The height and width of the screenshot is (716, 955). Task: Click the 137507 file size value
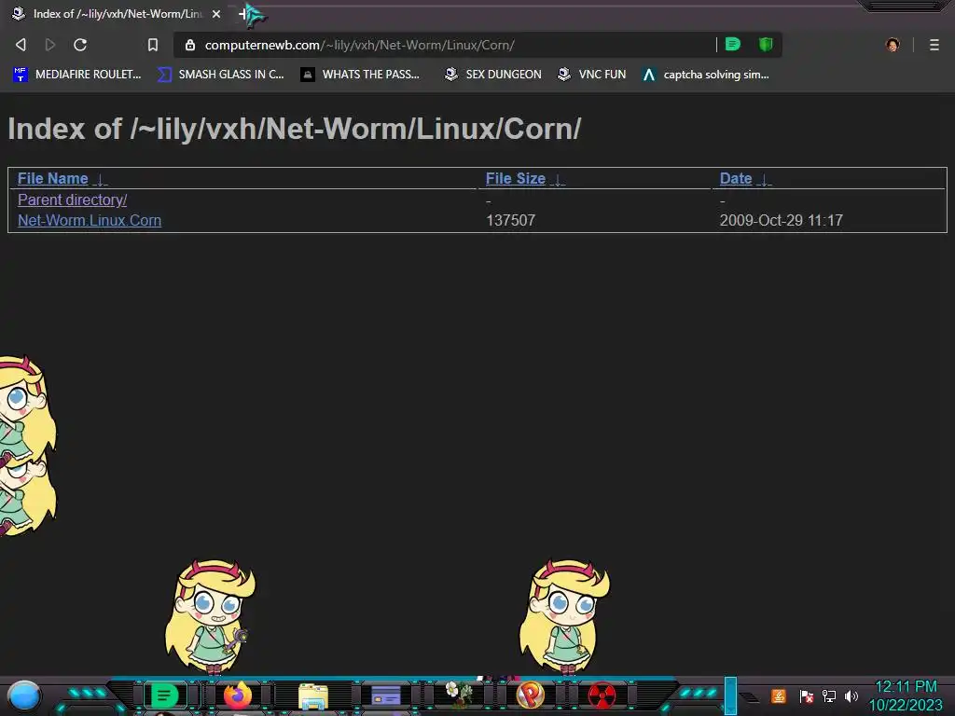pyautogui.click(x=510, y=220)
